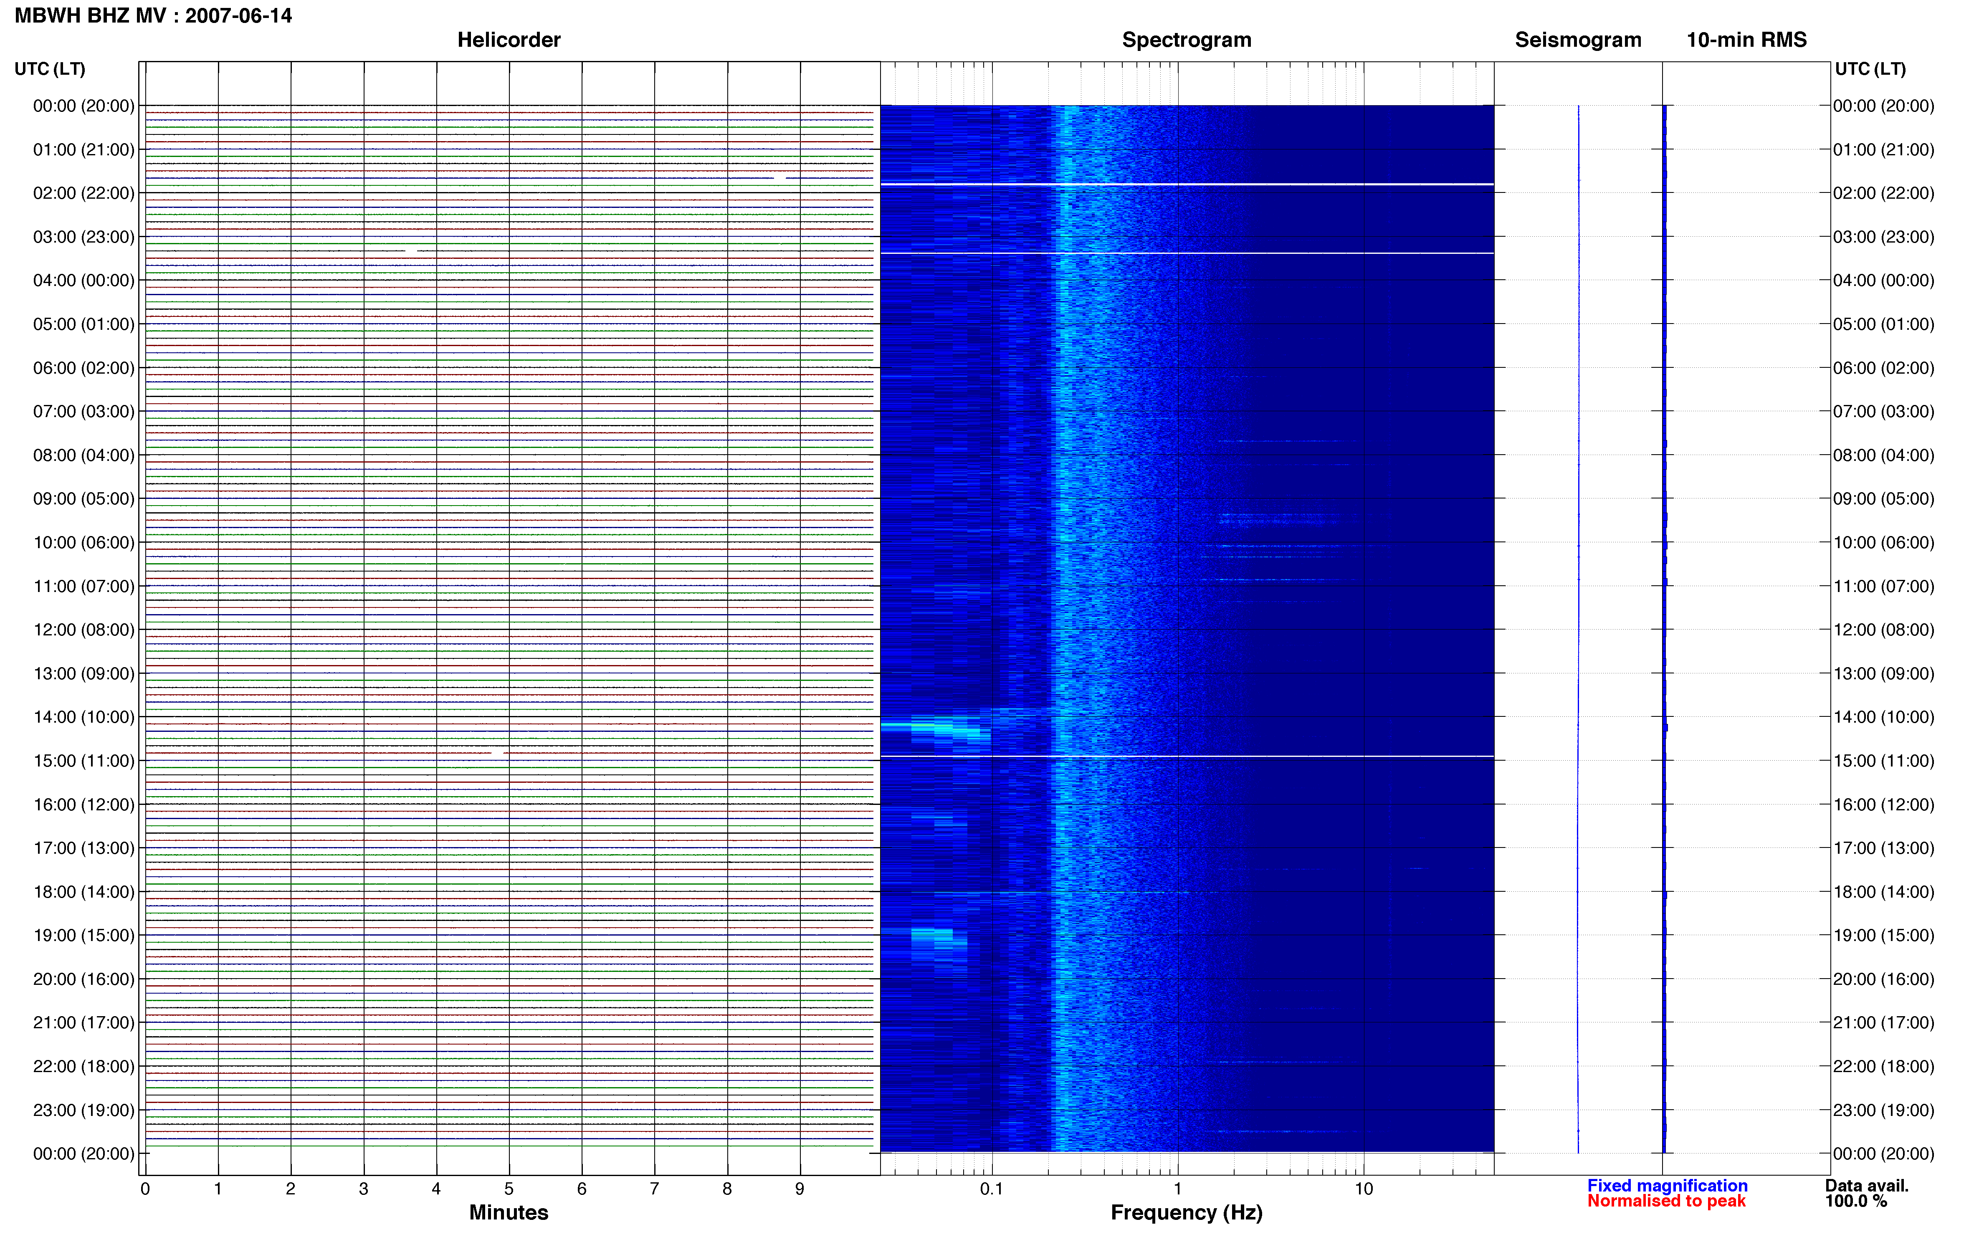
Task: Click the left '07:00 (03:00)' time label
Action: click(84, 412)
